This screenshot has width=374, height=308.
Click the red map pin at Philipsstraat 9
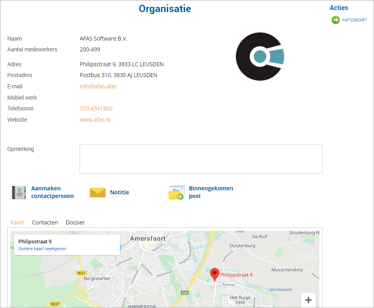tap(215, 274)
